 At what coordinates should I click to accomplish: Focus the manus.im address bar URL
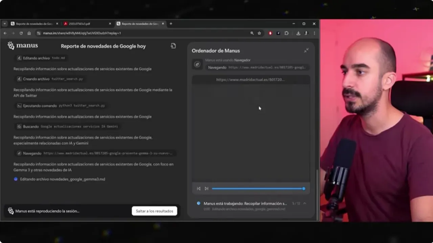pyautogui.click(x=82, y=33)
